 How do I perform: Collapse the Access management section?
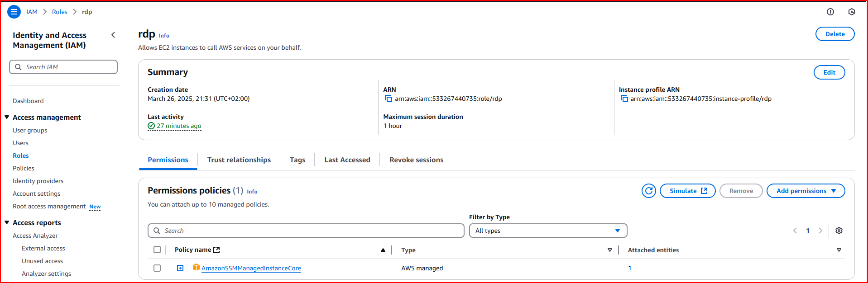coord(7,117)
